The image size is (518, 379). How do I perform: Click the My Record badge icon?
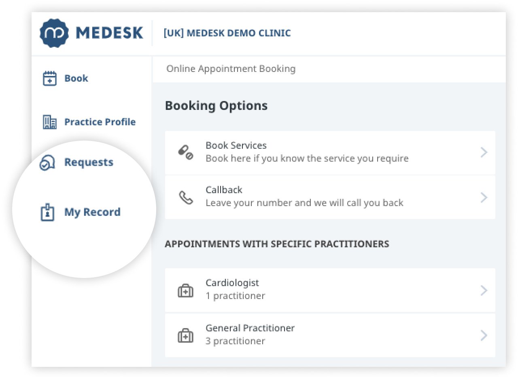(x=48, y=213)
